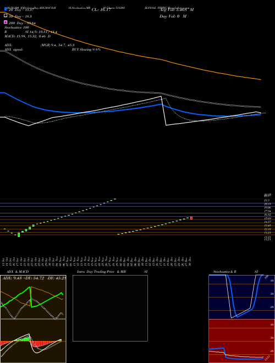275x363 pixels.
Task: Click the 'ADX & MACD' panel title
Action: click(18, 272)
